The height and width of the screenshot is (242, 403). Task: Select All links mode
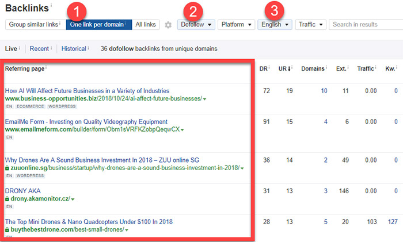click(x=146, y=25)
